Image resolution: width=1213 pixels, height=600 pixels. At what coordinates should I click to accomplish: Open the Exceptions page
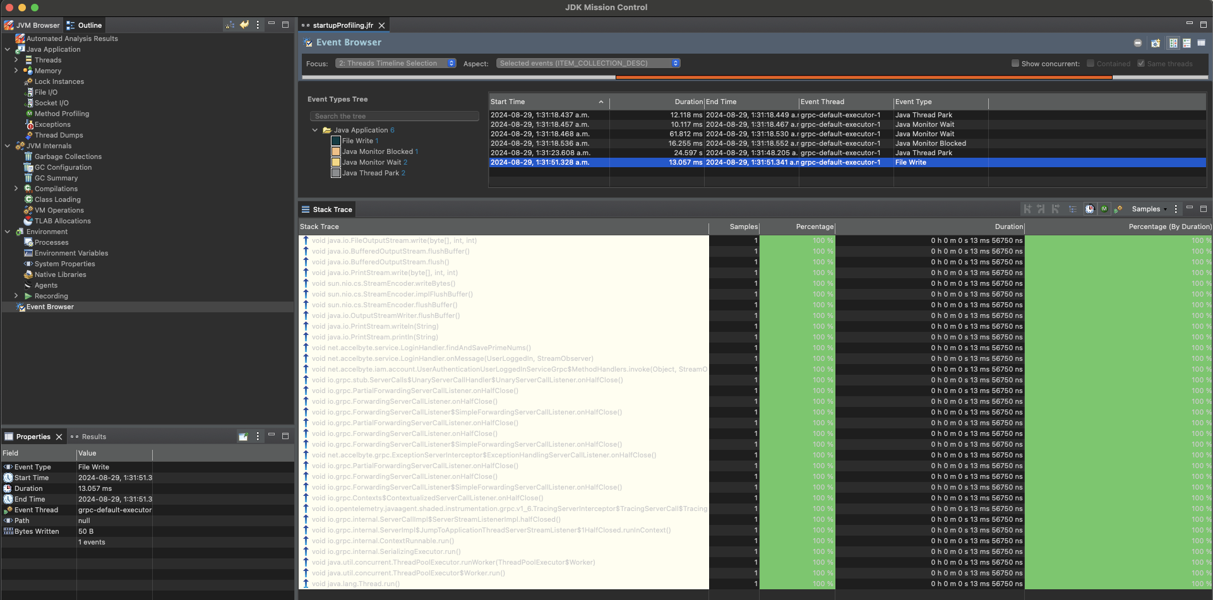[x=52, y=124]
